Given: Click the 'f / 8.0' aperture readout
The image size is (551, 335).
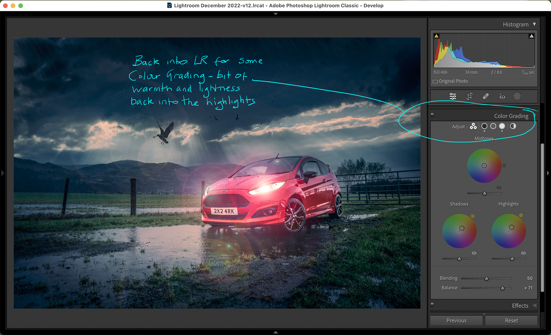Looking at the screenshot, I should click(496, 72).
